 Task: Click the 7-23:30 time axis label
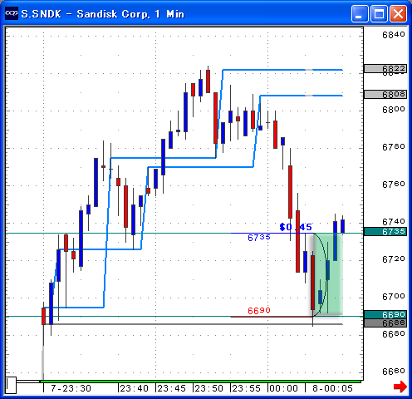(71, 388)
